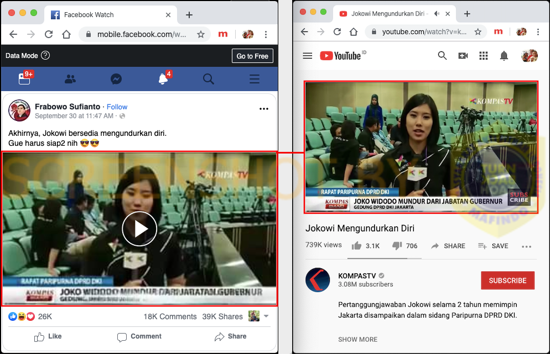Click the September 30 post timestamp
Image resolution: width=550 pixels, height=354 pixels.
click(x=74, y=116)
